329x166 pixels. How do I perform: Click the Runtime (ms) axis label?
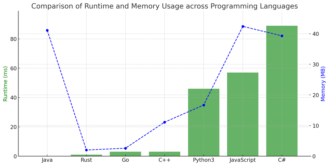tap(5, 83)
